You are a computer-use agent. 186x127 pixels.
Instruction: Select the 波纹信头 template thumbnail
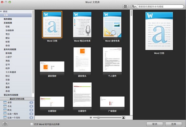click(82, 60)
